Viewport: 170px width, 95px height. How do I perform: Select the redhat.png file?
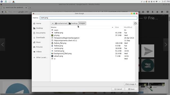tap(93, 33)
